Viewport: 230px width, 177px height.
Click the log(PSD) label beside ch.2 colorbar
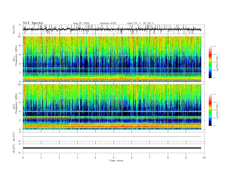click(218, 111)
